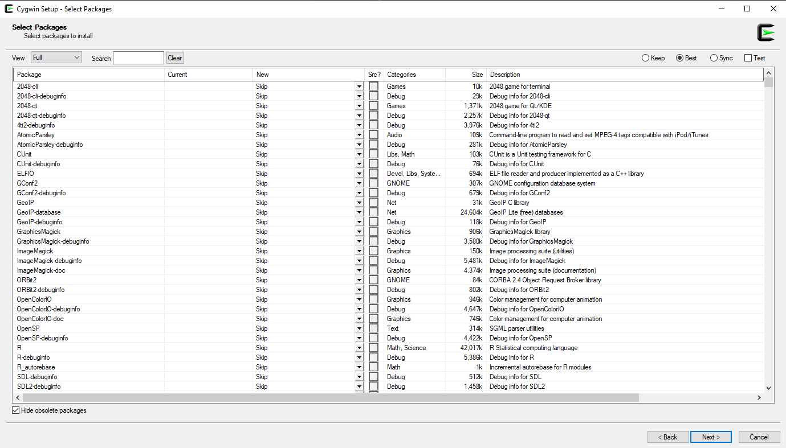Check the Src box for ImageMagick

373,251
